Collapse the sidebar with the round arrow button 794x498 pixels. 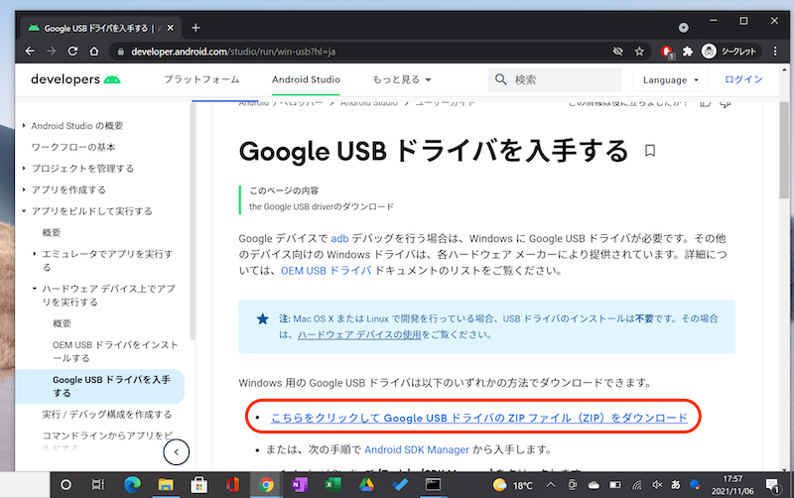176,452
